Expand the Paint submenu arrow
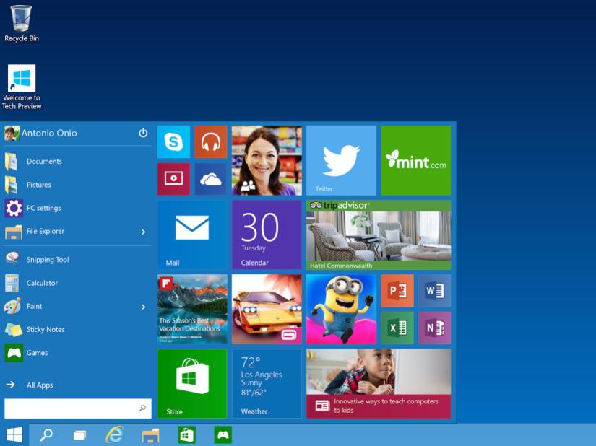Viewport: 596px width, 446px height. click(x=142, y=306)
